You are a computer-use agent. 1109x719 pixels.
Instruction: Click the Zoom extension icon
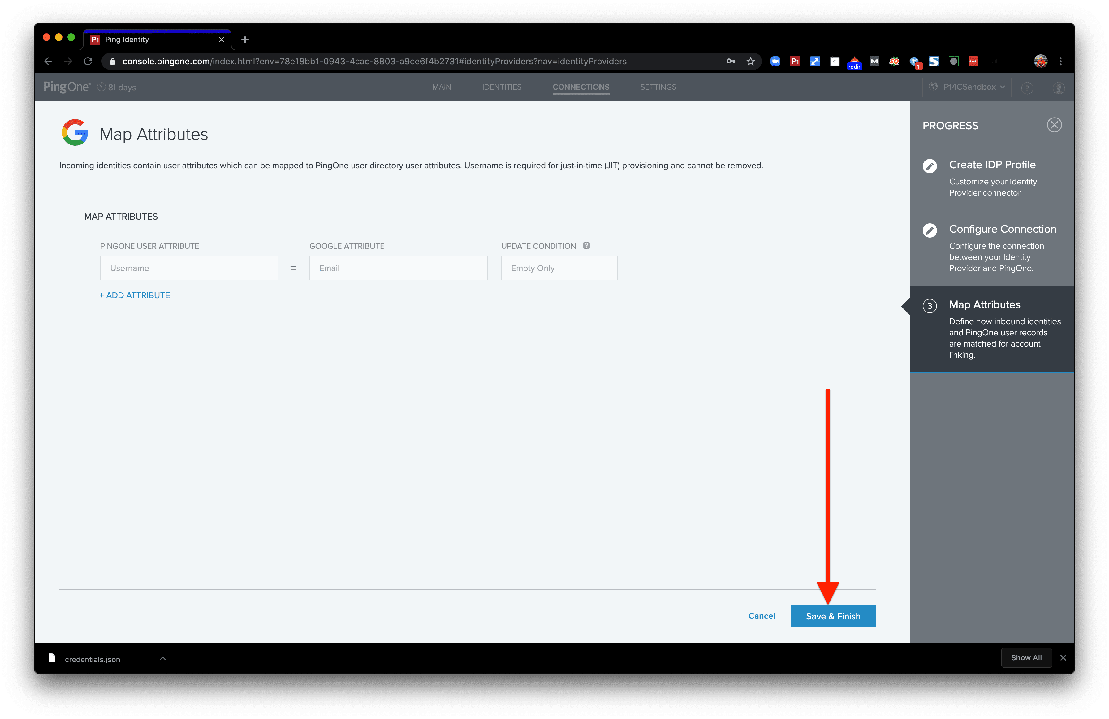tap(775, 62)
